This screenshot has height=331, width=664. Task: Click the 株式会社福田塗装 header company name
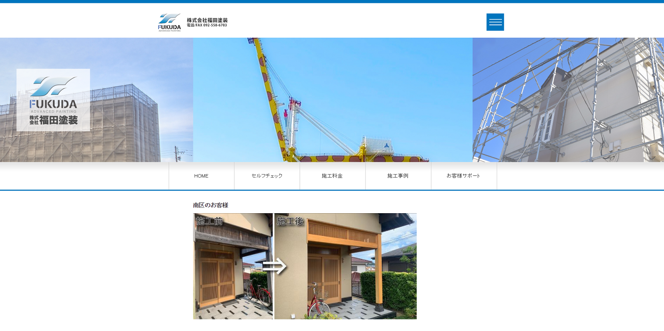[207, 20]
